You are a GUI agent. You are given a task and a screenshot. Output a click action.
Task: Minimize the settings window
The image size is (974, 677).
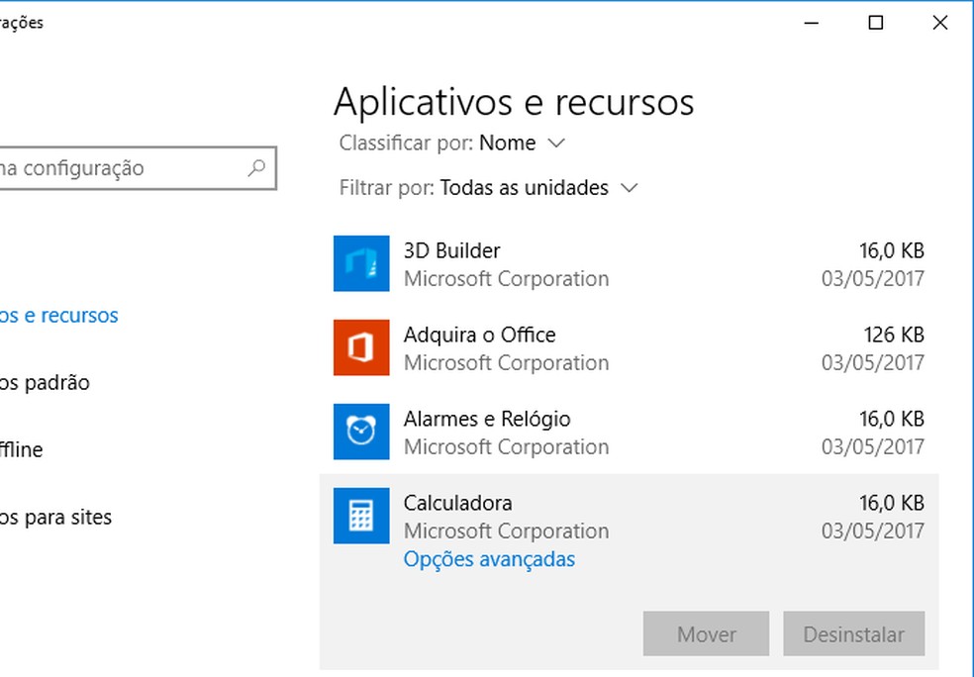point(811,23)
